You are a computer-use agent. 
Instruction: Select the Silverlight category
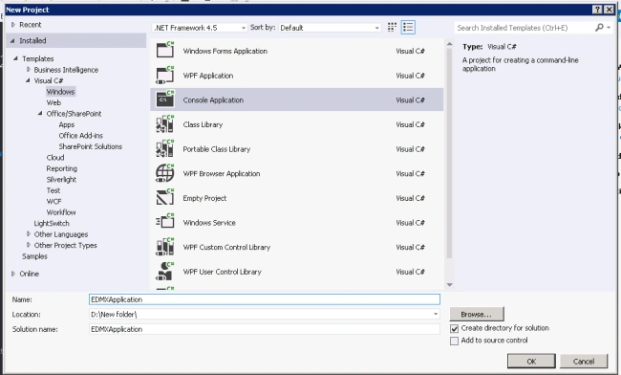pyautogui.click(x=61, y=180)
